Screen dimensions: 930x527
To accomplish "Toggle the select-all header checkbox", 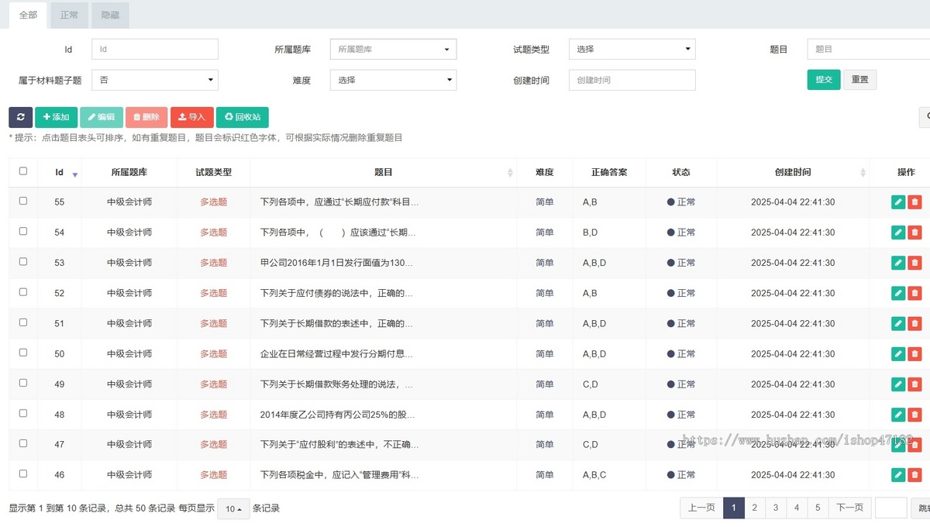I will 23,171.
